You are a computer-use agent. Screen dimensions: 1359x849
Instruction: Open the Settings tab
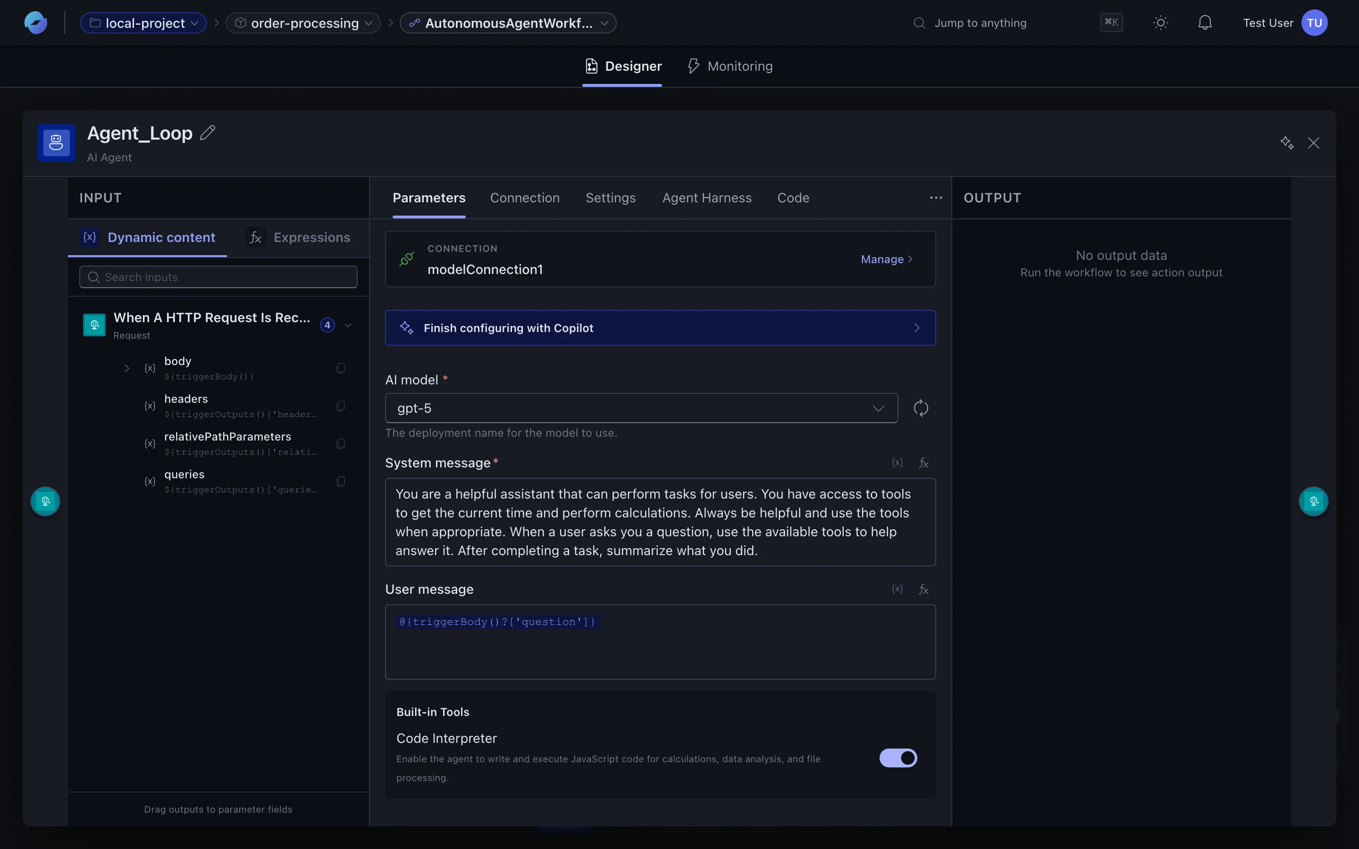coord(611,198)
